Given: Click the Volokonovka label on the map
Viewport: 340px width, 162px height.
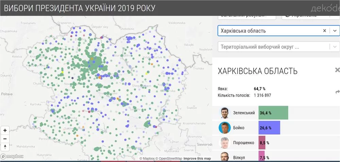Looking at the screenshot, I should [177, 23].
